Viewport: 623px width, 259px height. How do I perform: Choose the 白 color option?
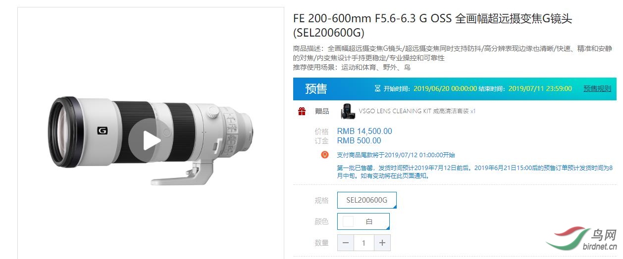coord(368,221)
